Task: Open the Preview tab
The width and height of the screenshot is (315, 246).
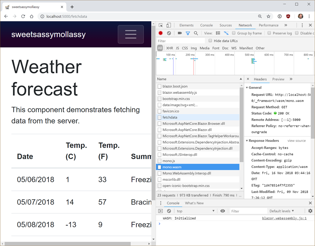Action: point(278,79)
